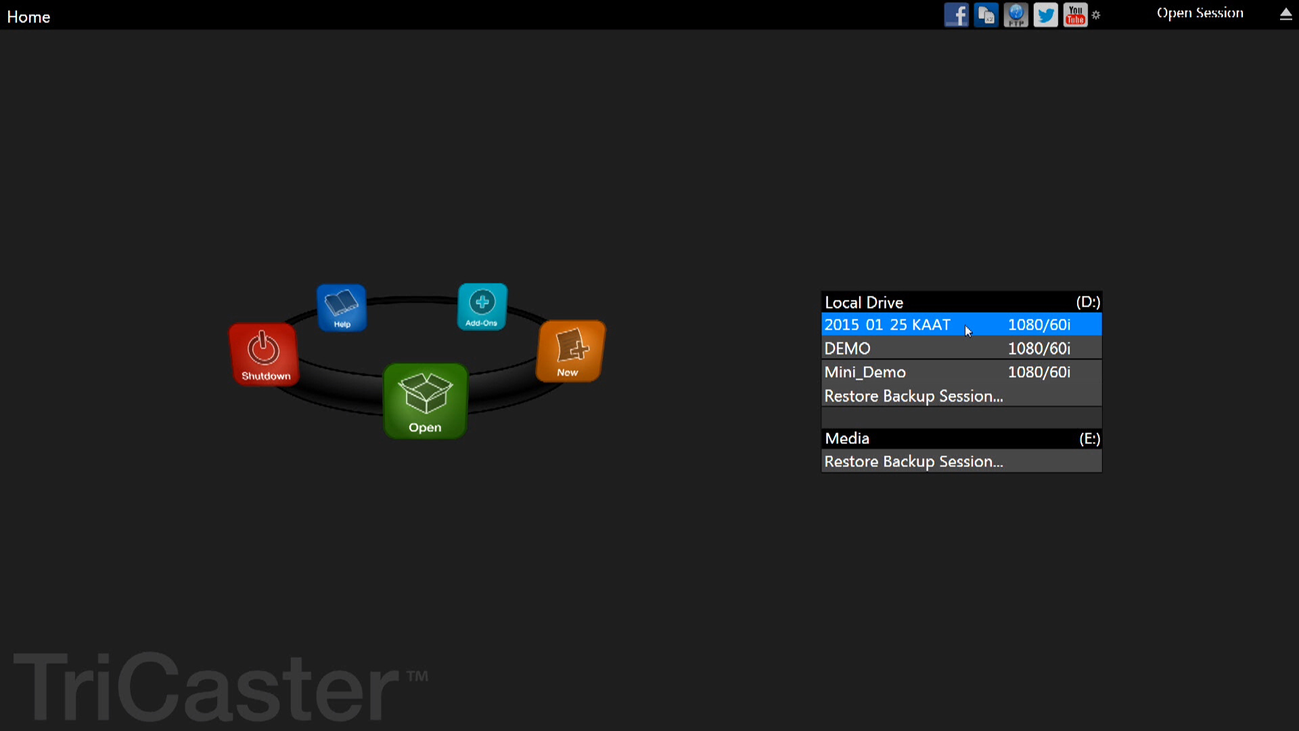Click the New session icon
Viewport: 1299px width, 731px height.
(570, 351)
